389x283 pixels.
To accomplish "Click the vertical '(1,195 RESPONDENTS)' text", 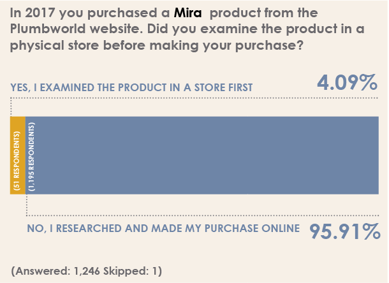I will (x=32, y=157).
